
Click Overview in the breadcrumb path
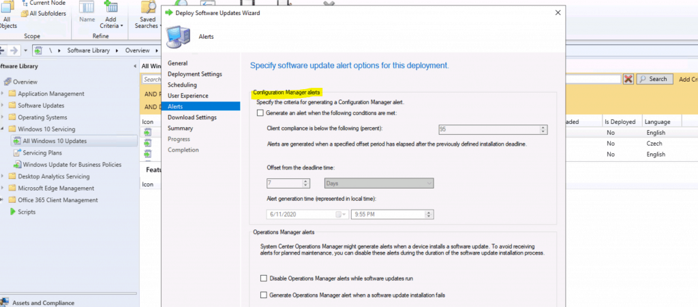coord(137,50)
